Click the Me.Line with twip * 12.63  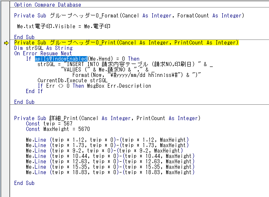tap(110, 161)
